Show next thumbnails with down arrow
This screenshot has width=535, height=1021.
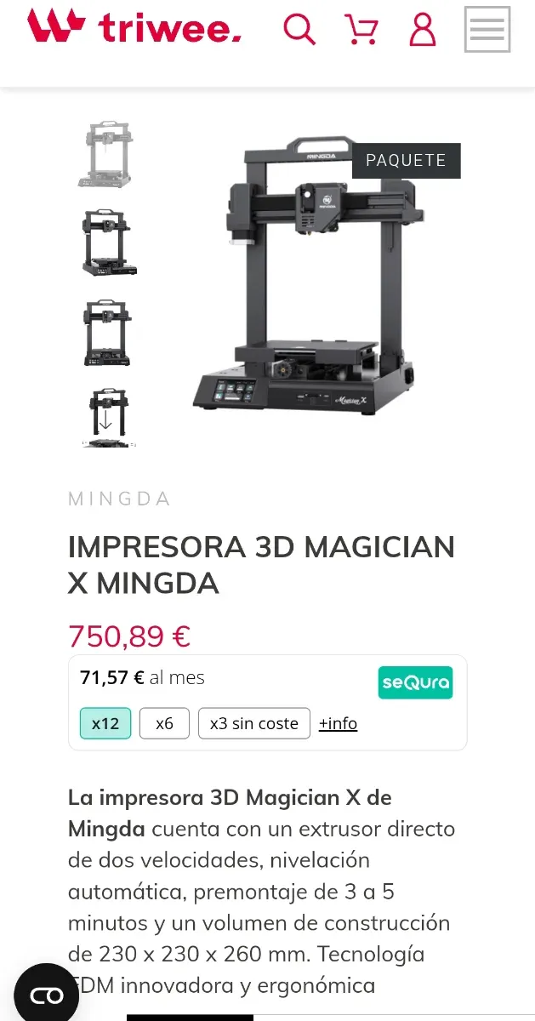106,420
